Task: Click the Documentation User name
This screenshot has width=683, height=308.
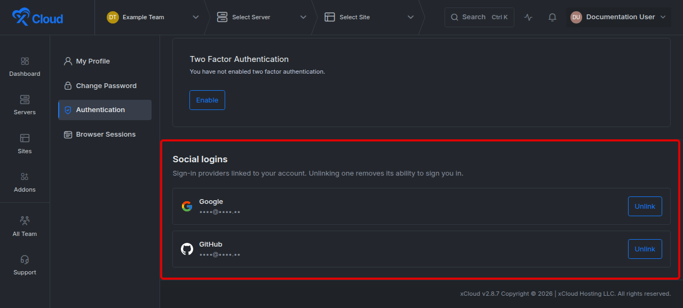Action: (x=621, y=17)
